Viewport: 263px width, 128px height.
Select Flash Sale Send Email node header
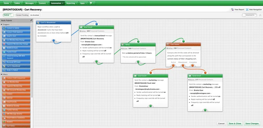click(151, 76)
